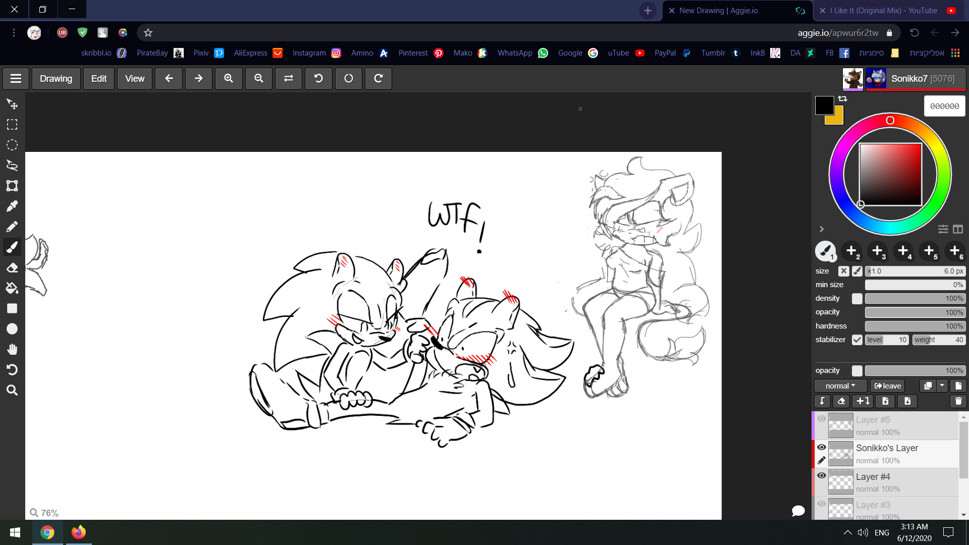Open the Edit menu
Screen dimensions: 969x545
[98, 79]
